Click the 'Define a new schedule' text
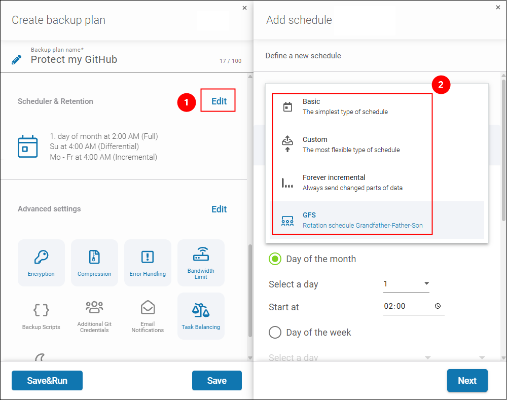Viewport: 507px width, 400px height. [303, 56]
